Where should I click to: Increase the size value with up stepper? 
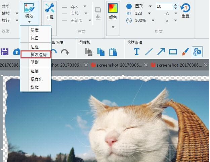point(175,5)
